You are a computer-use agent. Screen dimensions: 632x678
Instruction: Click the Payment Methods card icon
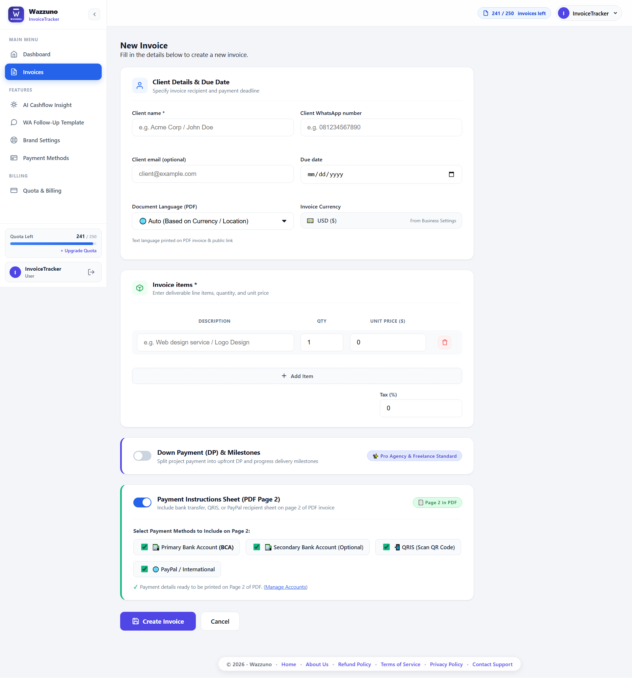click(x=14, y=158)
